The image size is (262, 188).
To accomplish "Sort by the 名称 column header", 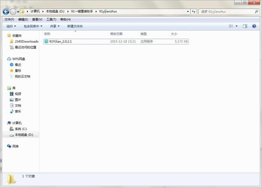I will pyautogui.click(x=47, y=34).
